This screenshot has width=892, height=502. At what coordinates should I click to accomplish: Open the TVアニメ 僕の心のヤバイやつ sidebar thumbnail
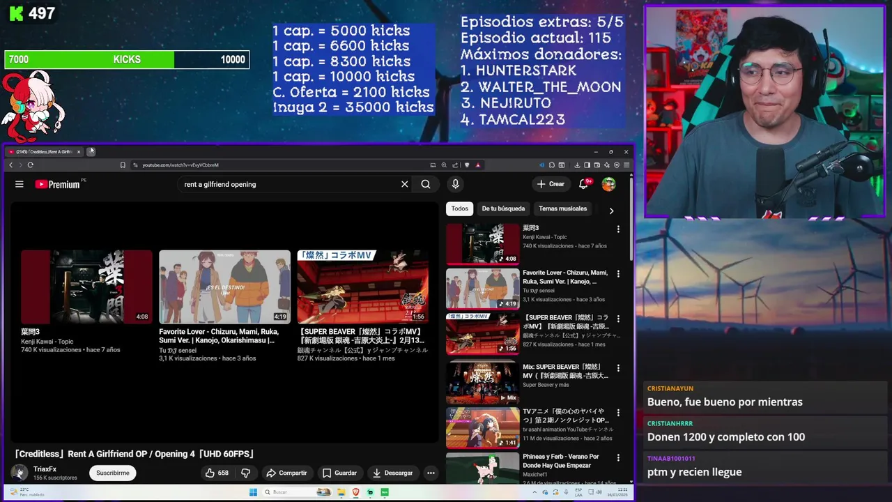coord(482,427)
